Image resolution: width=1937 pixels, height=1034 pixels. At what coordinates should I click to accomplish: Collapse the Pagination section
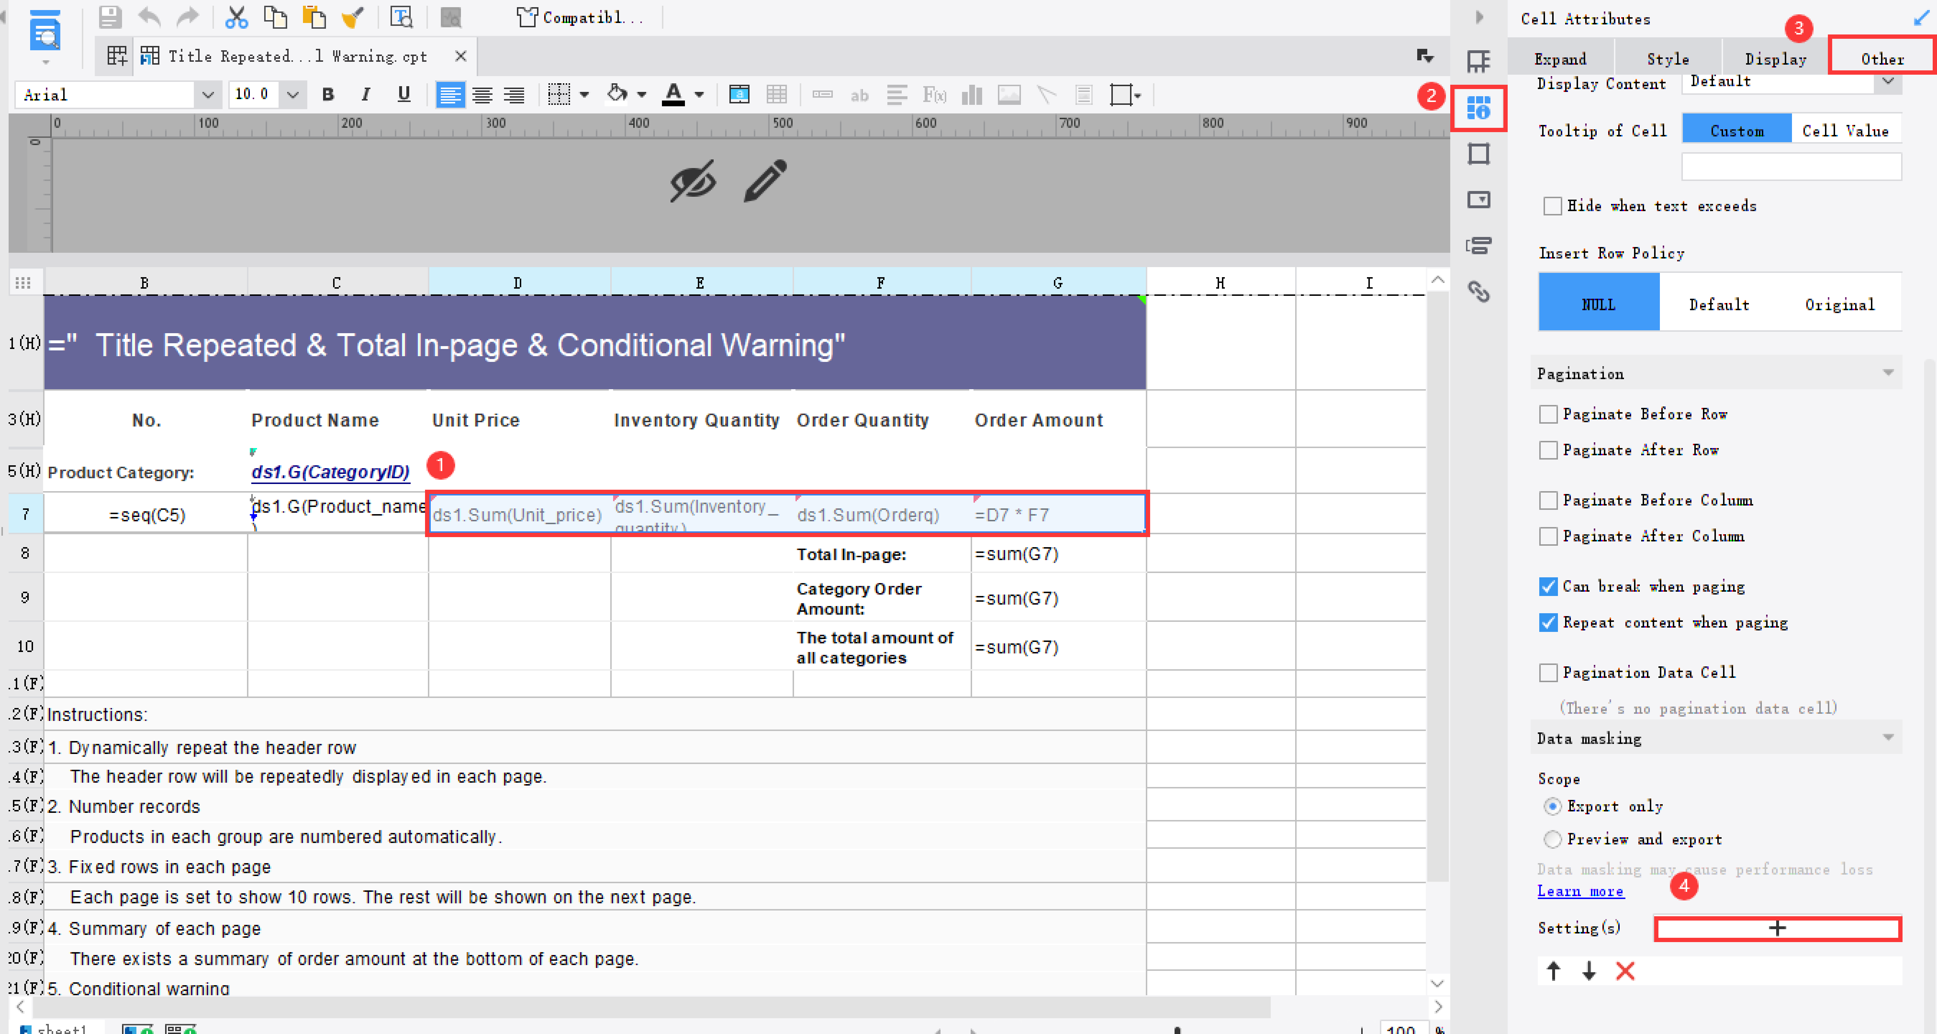[1888, 374]
